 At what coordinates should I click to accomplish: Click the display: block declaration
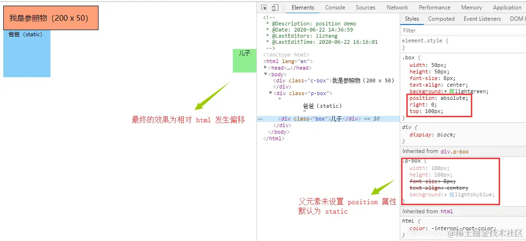(x=432, y=135)
